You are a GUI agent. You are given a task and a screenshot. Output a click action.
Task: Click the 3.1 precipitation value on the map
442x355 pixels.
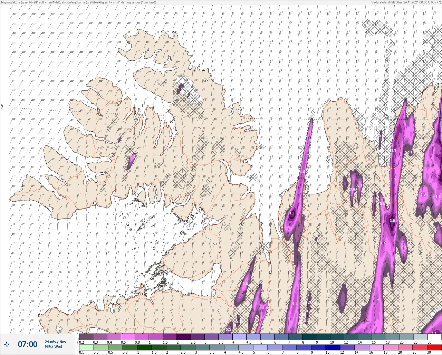point(292,214)
